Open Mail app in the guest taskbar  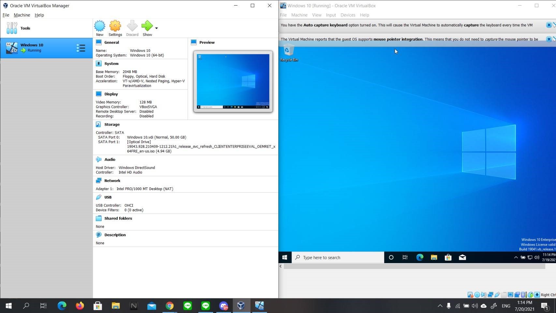coord(462,258)
